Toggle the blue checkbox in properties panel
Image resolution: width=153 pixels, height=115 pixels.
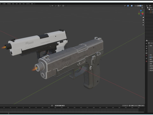(150, 57)
